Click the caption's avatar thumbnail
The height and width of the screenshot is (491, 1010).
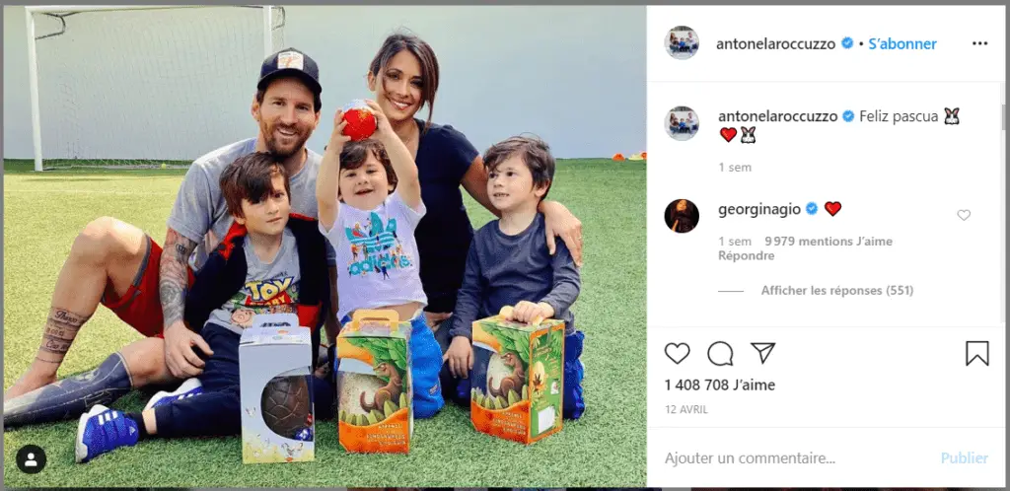pyautogui.click(x=682, y=123)
